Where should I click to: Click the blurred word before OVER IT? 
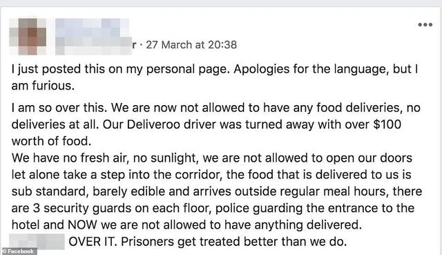point(37,241)
